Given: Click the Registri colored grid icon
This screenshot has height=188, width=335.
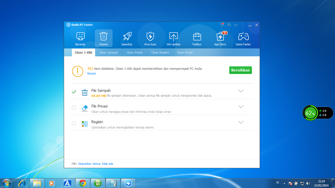Looking at the screenshot, I should click(85, 124).
